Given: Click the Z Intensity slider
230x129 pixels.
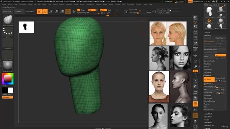Looking at the screenshot, I should click(111, 13).
